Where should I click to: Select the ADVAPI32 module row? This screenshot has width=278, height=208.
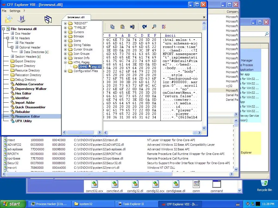(118, 145)
